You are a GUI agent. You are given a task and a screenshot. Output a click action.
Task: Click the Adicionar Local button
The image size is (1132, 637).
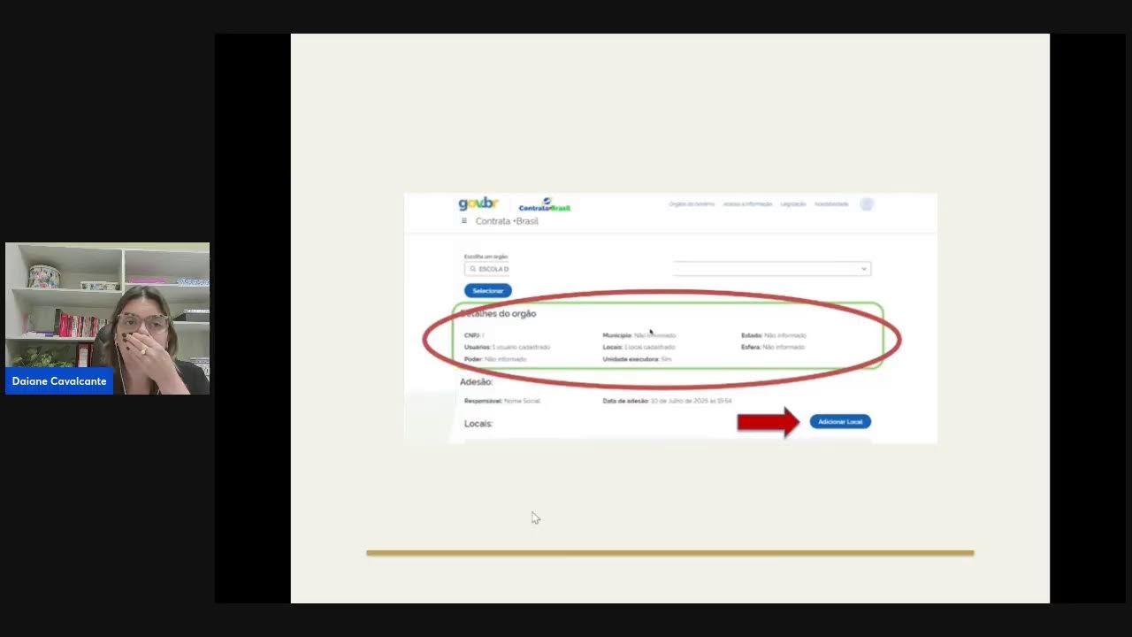point(840,422)
